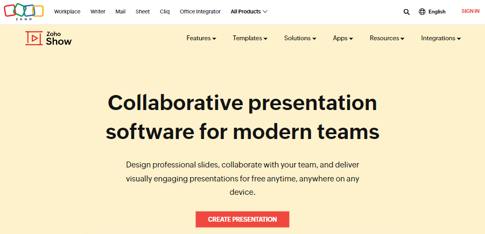Open the Resources dropdown menu

pos(386,39)
